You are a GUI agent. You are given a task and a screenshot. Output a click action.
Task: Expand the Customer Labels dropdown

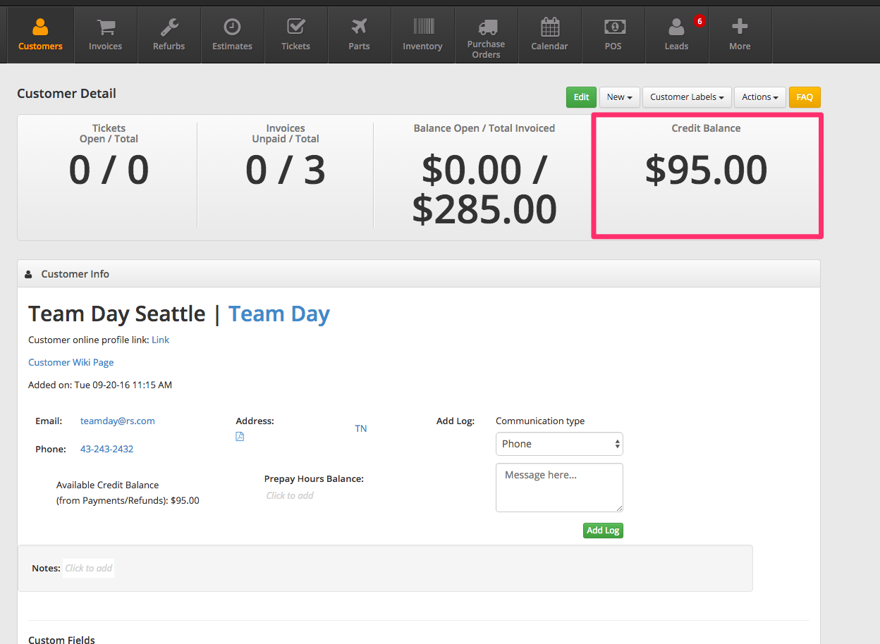click(687, 97)
